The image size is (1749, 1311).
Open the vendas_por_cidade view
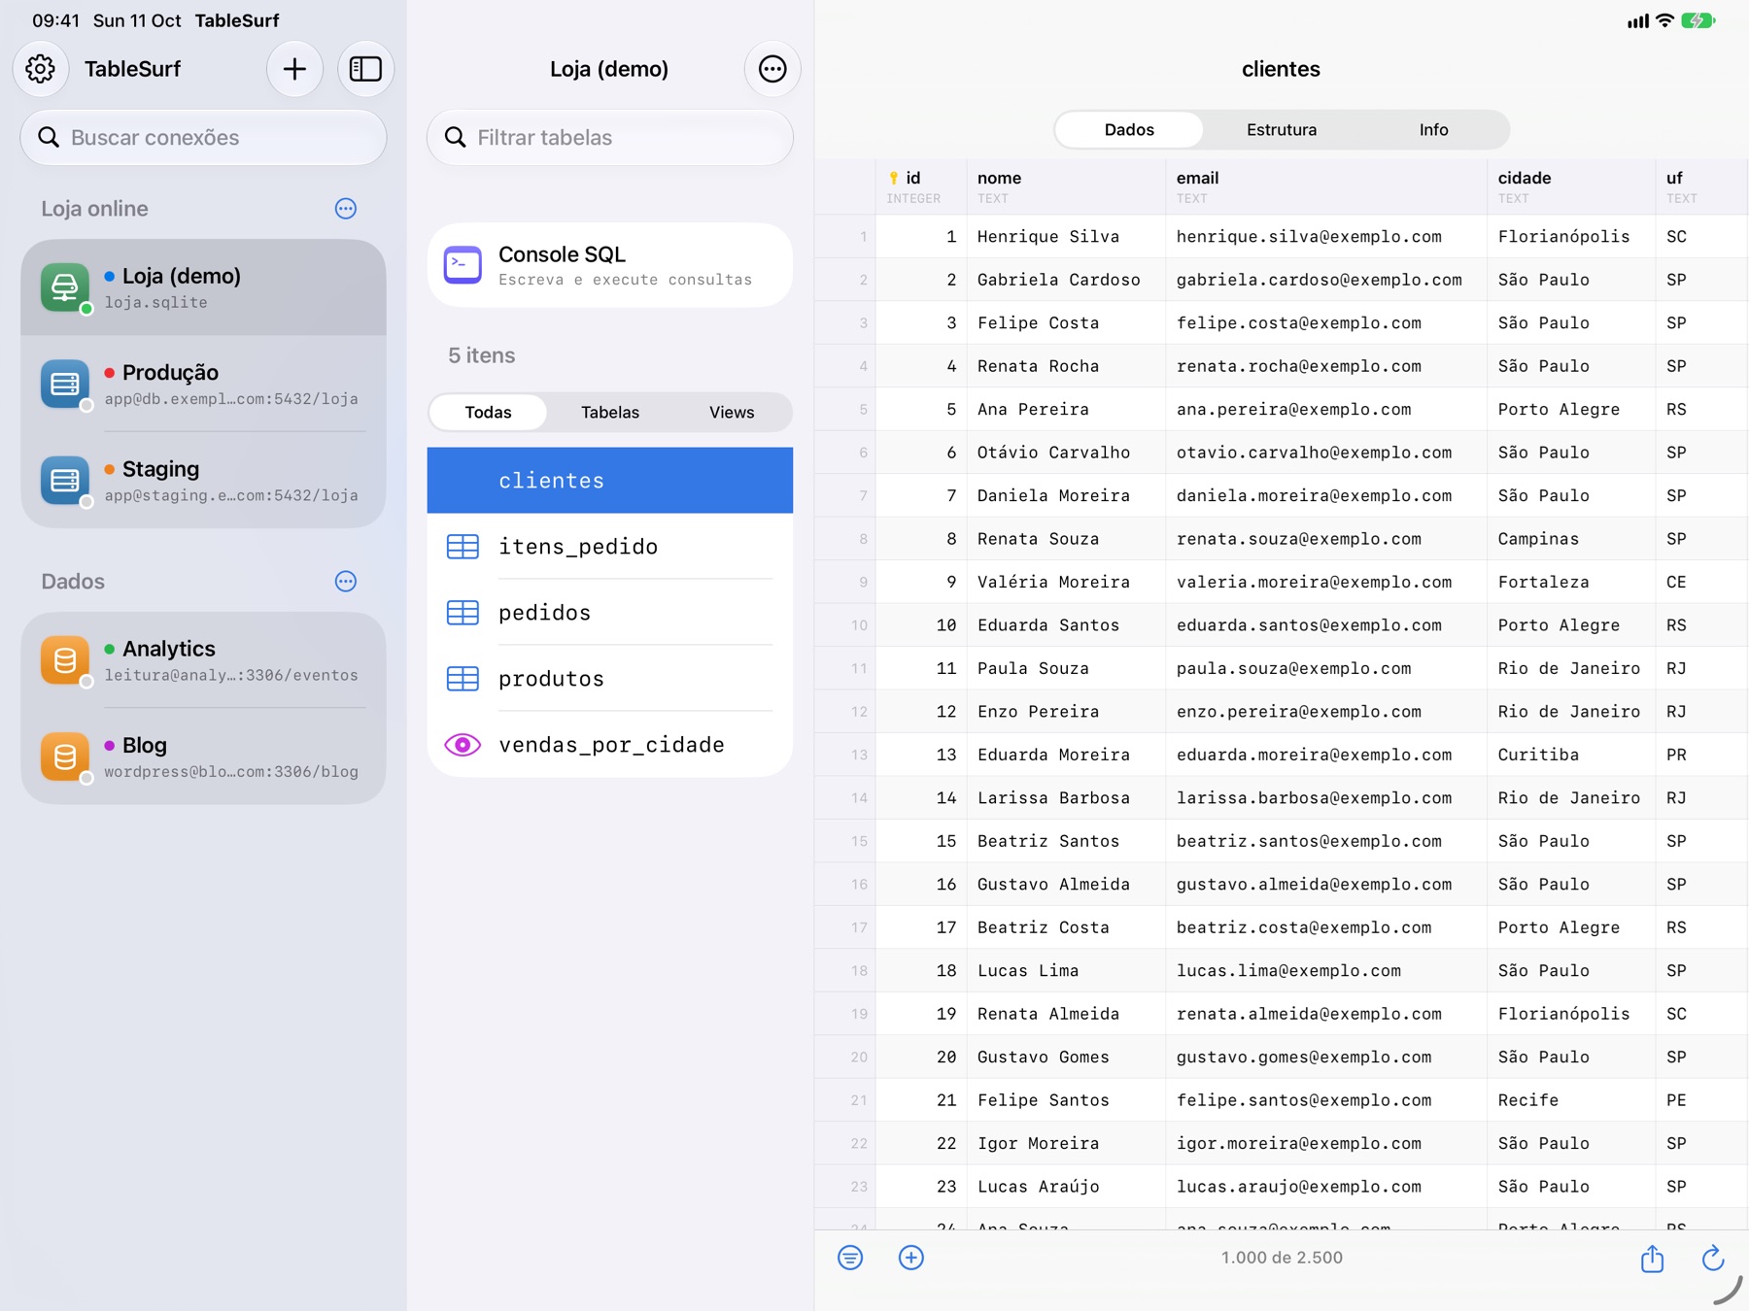[x=610, y=745]
